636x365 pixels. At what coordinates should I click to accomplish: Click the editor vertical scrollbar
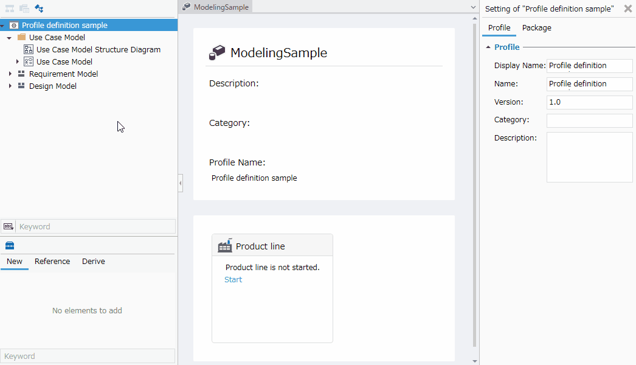coord(474,185)
